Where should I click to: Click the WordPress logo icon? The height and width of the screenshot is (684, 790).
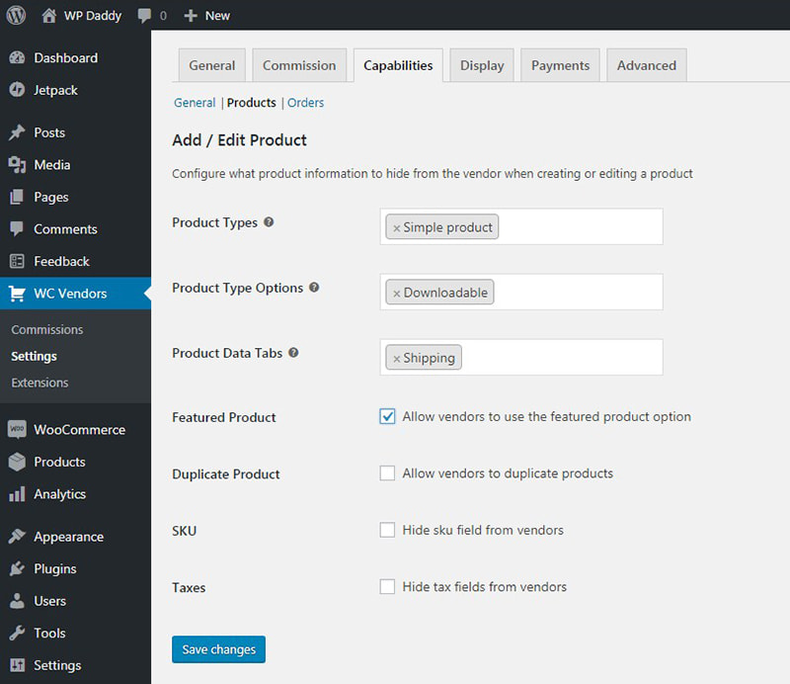tap(16, 15)
